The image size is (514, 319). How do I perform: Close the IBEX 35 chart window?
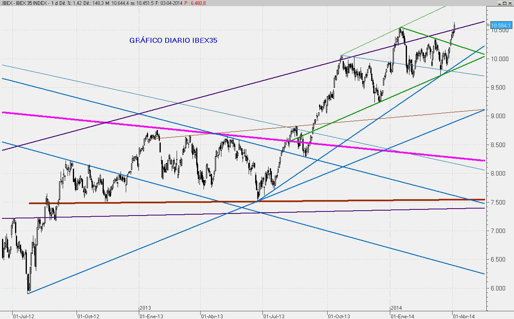coord(510,3)
